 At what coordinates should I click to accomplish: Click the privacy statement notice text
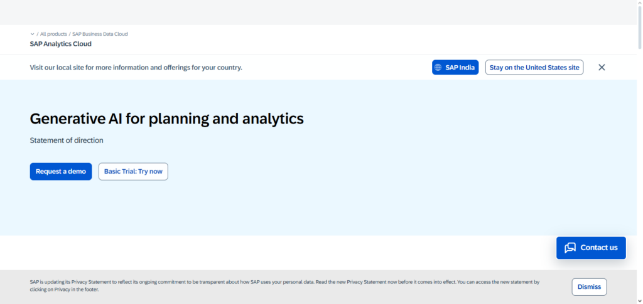284,286
